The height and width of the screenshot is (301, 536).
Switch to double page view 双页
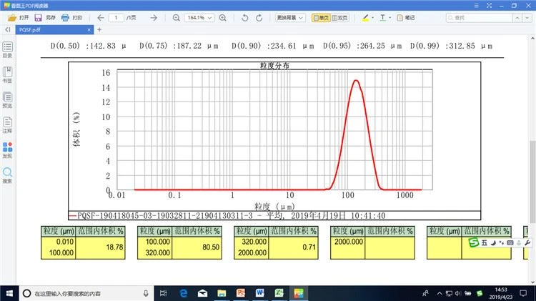(339, 17)
